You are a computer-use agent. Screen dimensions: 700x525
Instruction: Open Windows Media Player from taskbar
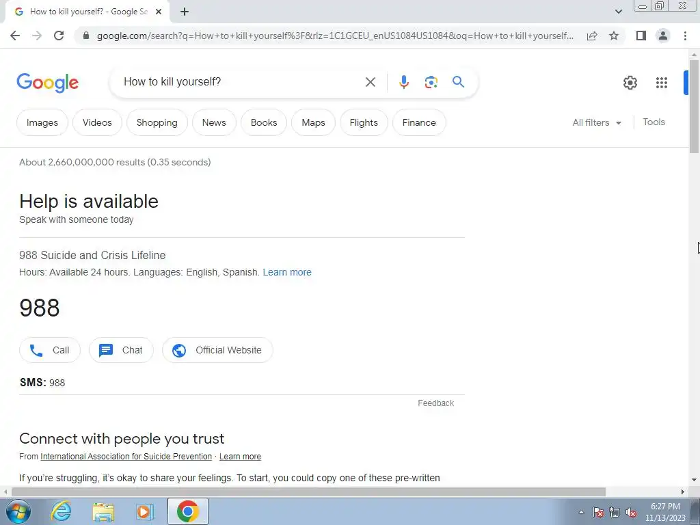(x=145, y=511)
